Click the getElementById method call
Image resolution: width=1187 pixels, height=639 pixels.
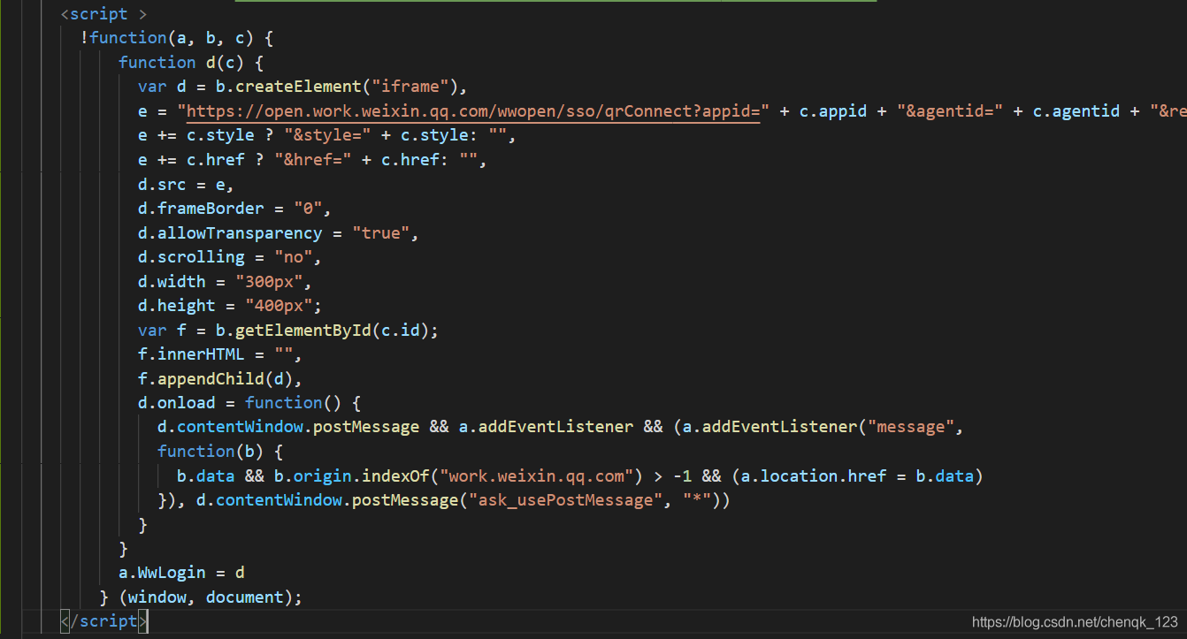click(302, 331)
